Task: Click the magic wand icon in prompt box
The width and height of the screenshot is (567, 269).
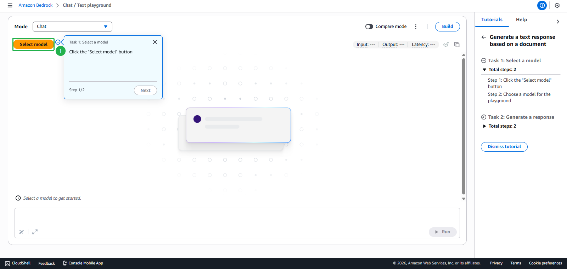Action: [22, 232]
